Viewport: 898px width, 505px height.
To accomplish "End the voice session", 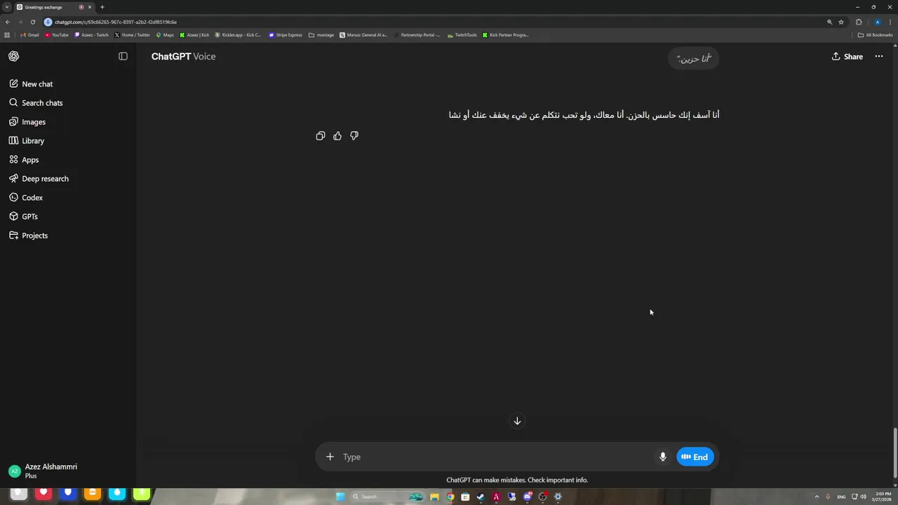I will click(695, 457).
